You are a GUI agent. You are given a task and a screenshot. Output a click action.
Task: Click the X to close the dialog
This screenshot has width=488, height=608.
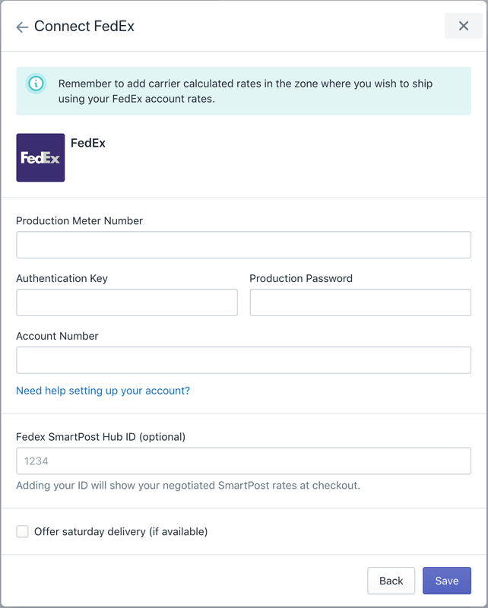pos(464,25)
